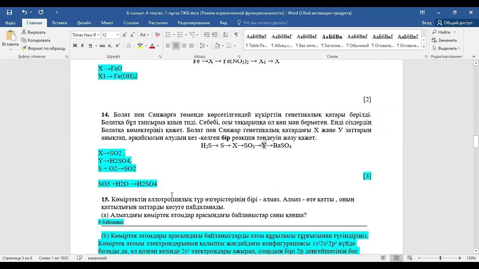
Task: Apply strikethrough formatting (abc)
Action: pos(102,46)
